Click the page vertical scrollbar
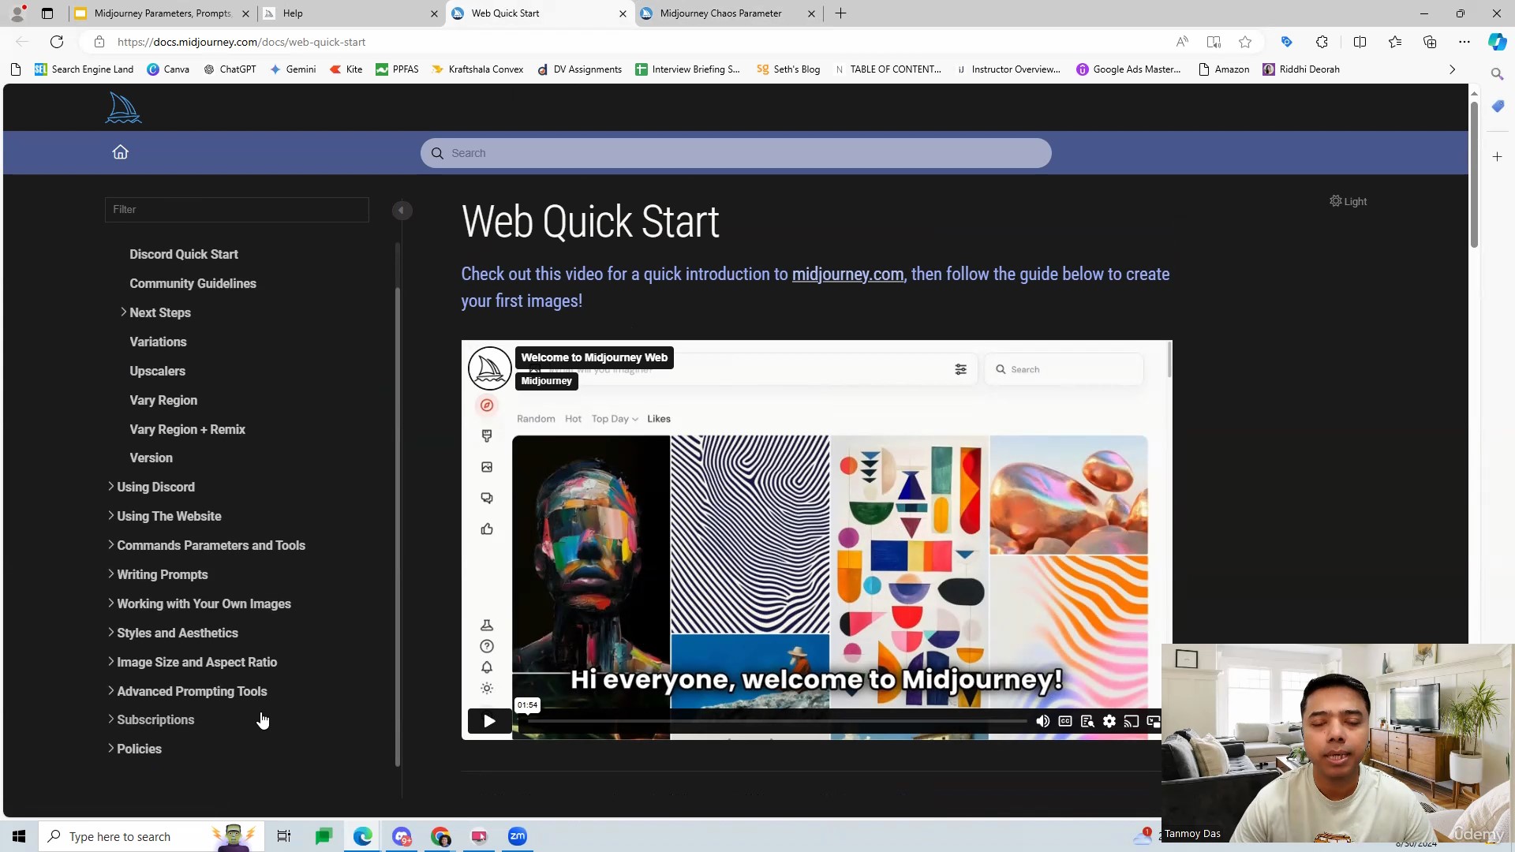 [x=1473, y=174]
